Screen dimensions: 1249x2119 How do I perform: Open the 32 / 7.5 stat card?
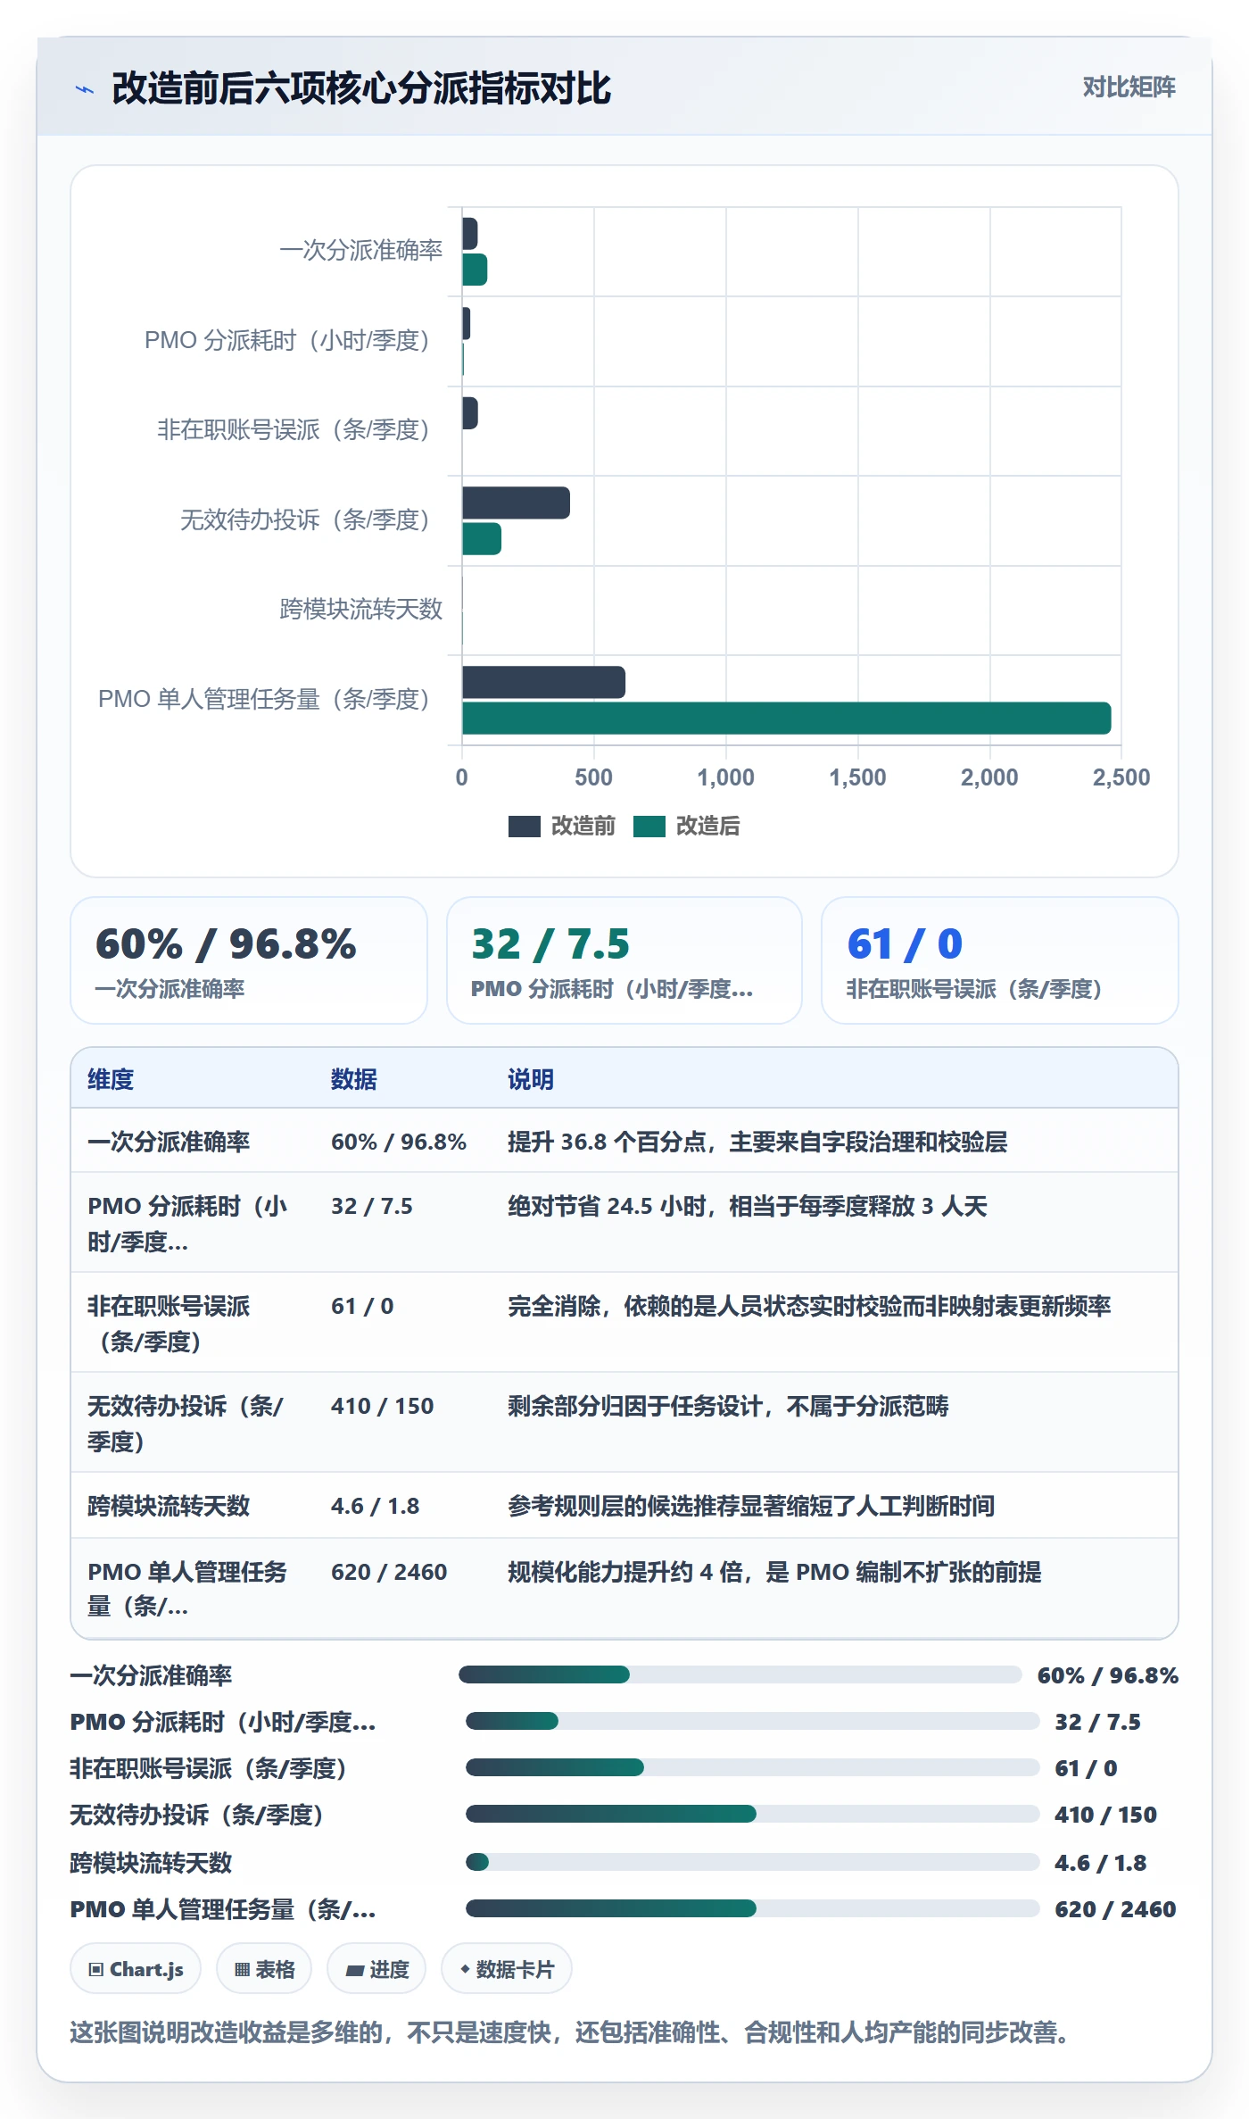tap(624, 960)
